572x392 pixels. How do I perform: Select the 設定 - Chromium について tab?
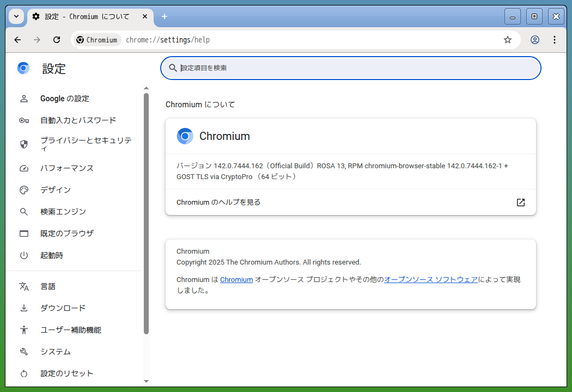point(90,17)
